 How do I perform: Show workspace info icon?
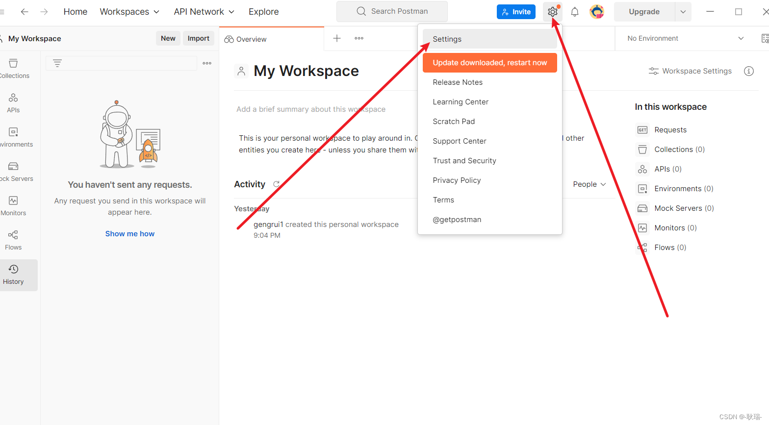point(748,71)
